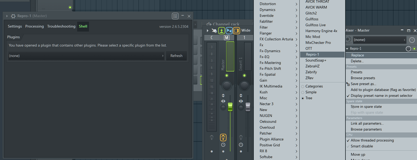Click the detailed settings keypad icon in Repro-1 title bar
417x160 pixels.
click(x=175, y=16)
